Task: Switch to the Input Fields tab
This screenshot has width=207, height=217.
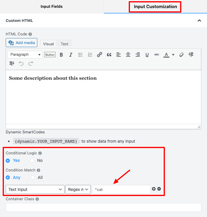Action: 52,7
